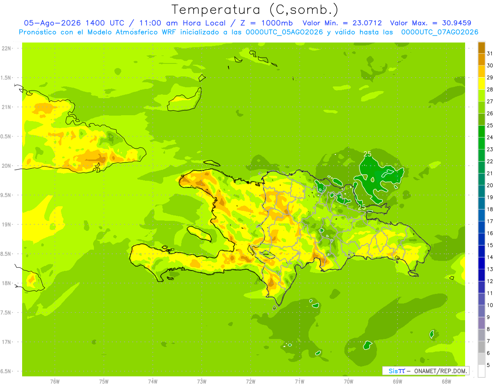Screen dimensions: 501x387
Task: Pick the orange swatch between 30 and 31
Action: click(x=481, y=59)
